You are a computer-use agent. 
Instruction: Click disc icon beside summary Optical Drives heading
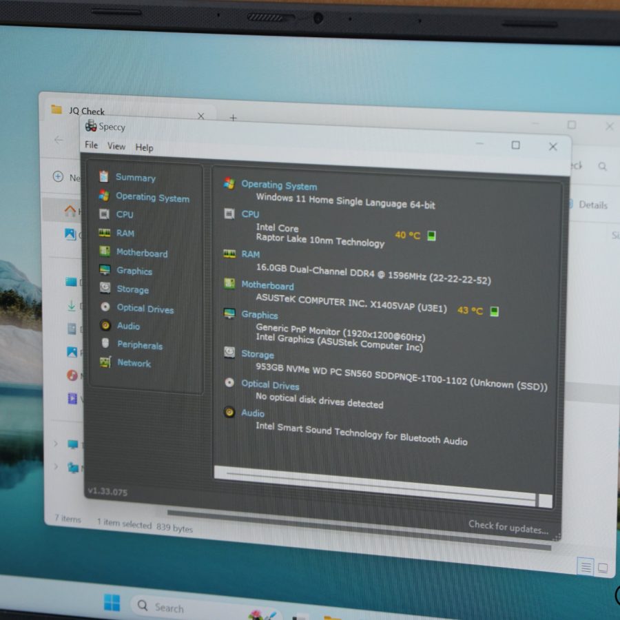(x=229, y=382)
